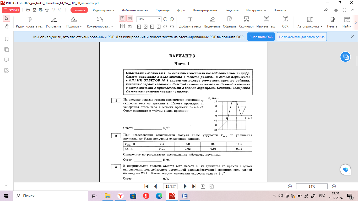
Task: Click the eye reading mode icon
Action: 336,10
